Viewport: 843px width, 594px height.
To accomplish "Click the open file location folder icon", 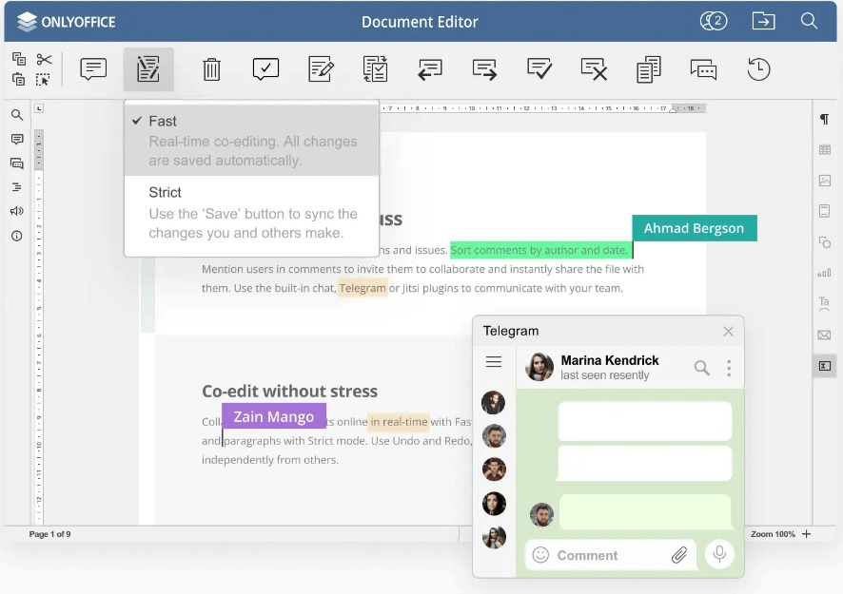I will [763, 21].
